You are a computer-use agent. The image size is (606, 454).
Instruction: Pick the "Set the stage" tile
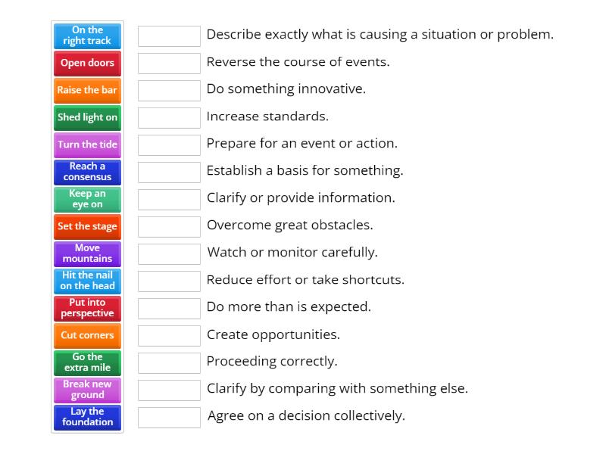pyautogui.click(x=87, y=227)
